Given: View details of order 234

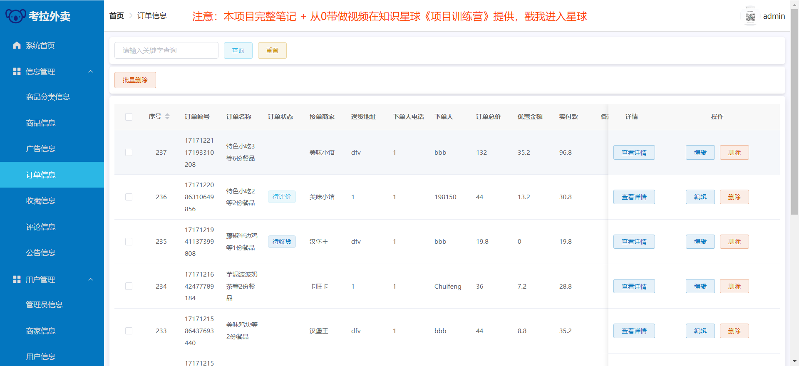Looking at the screenshot, I should tap(634, 286).
